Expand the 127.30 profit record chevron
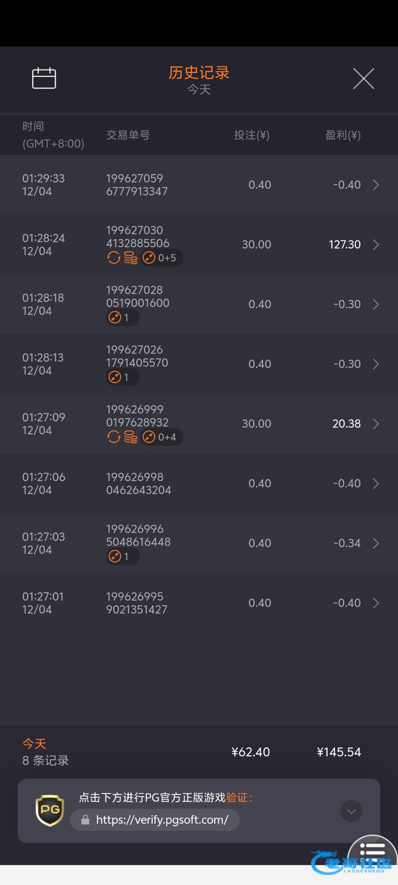Screen dimensions: 398x885 click(x=376, y=244)
